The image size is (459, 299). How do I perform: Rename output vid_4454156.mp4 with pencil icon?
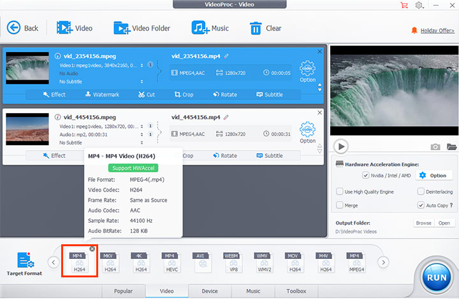click(x=226, y=117)
